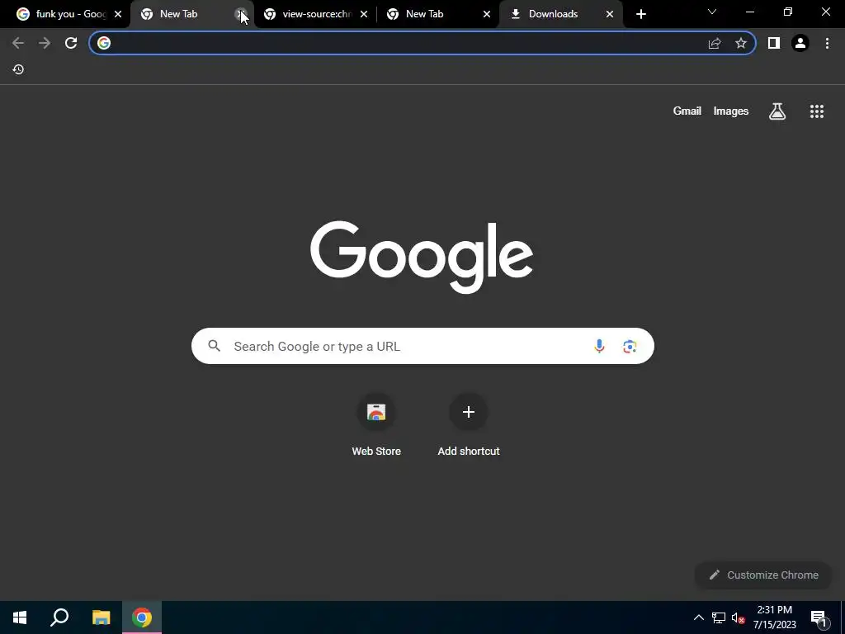The height and width of the screenshot is (634, 845).
Task: Add a new shortcut tile
Action: 469,426
